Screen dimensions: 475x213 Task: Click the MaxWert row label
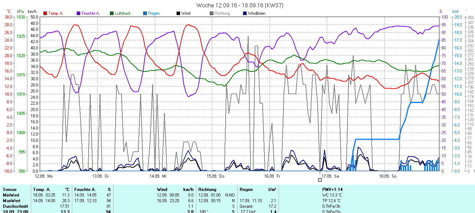tap(12, 201)
